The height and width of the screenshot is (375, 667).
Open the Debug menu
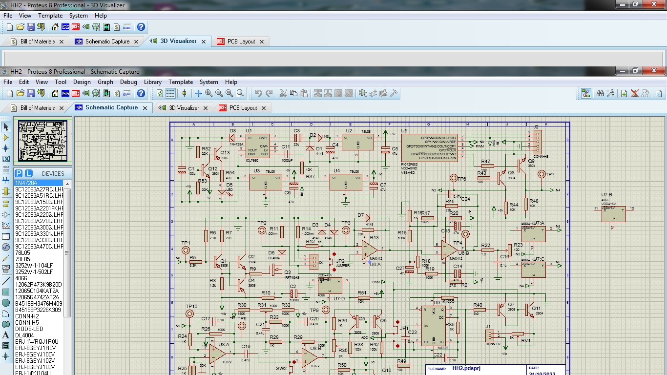(x=128, y=82)
